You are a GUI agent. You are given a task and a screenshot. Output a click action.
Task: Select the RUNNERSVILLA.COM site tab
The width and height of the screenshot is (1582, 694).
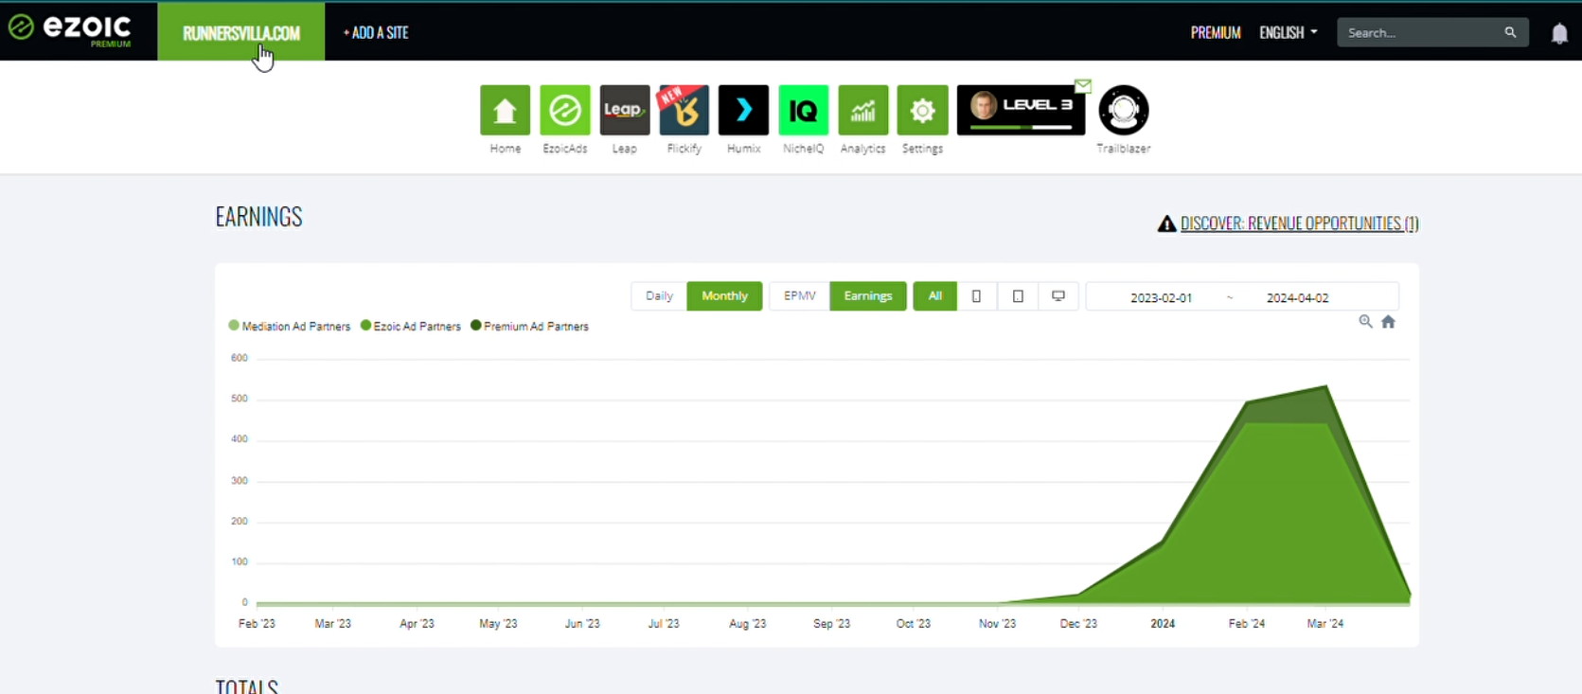click(x=241, y=32)
